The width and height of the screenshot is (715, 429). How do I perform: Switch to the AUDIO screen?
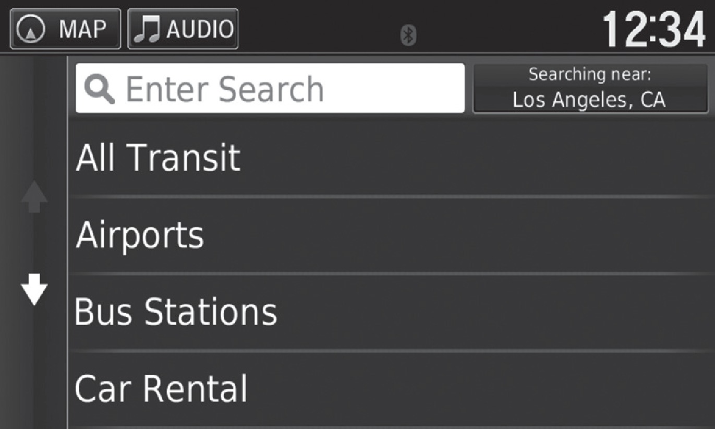click(183, 29)
